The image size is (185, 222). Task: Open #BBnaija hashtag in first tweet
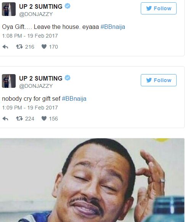(x=113, y=27)
